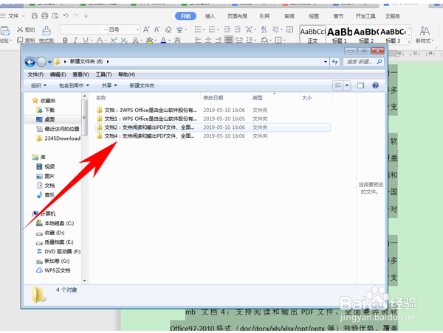
Task: Click the sort icon in ribbon
Action: [264, 29]
